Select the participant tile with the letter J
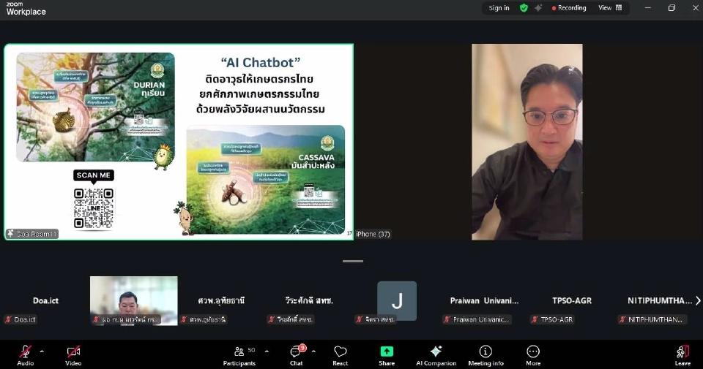The image size is (703, 369). coord(397,300)
